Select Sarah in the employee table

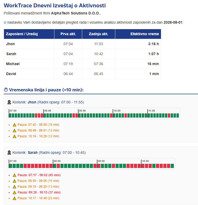click(11, 54)
